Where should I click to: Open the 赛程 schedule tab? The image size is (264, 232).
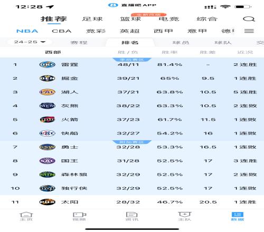79,43
